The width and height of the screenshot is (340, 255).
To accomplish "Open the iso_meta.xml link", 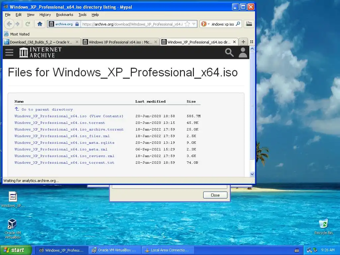I will pos(61,149).
